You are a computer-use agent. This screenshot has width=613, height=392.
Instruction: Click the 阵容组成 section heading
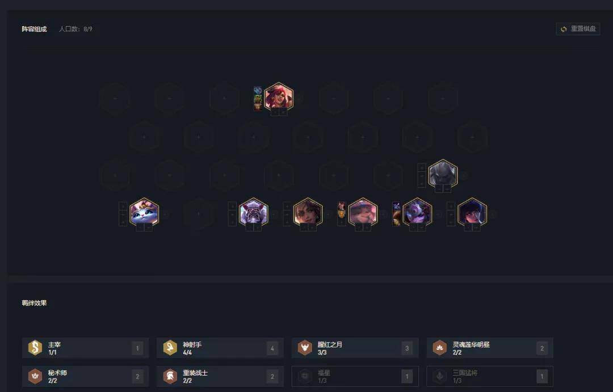point(35,29)
